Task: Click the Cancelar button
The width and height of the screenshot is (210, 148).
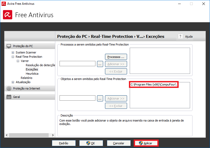Action: 119,143
